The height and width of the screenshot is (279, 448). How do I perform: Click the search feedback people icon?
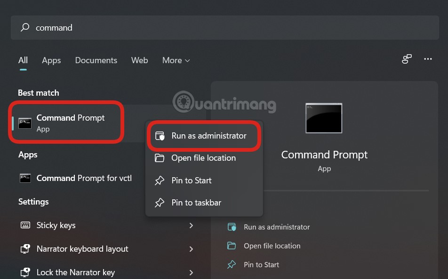[x=407, y=58]
